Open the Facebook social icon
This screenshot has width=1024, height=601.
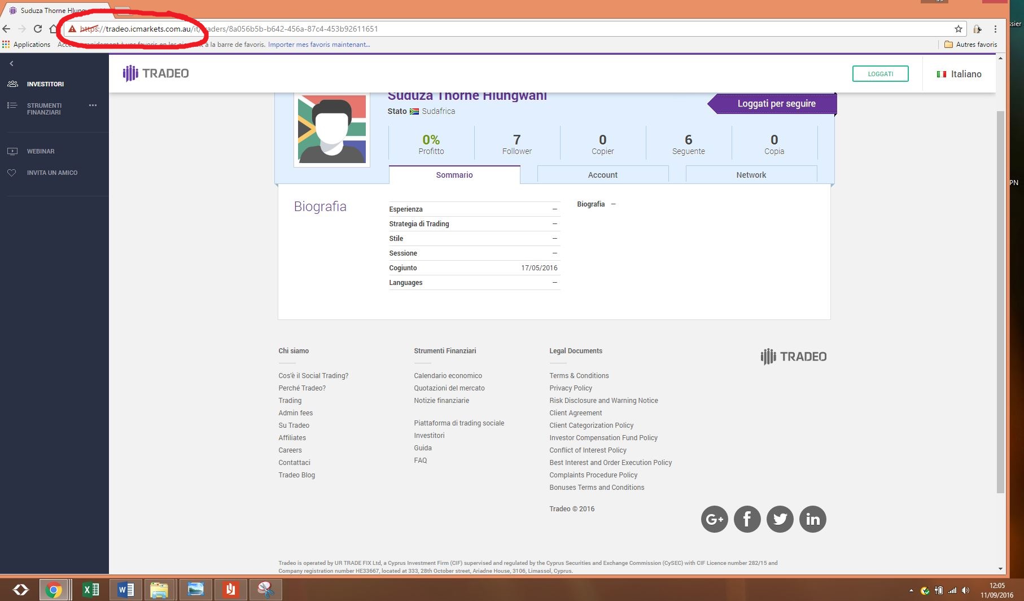pyautogui.click(x=747, y=519)
